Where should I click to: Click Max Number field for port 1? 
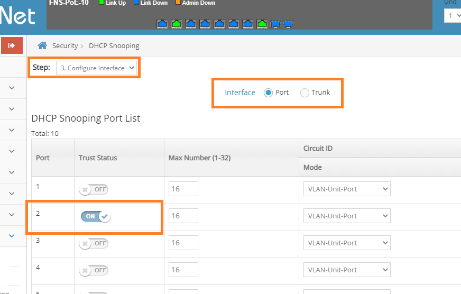tap(183, 189)
